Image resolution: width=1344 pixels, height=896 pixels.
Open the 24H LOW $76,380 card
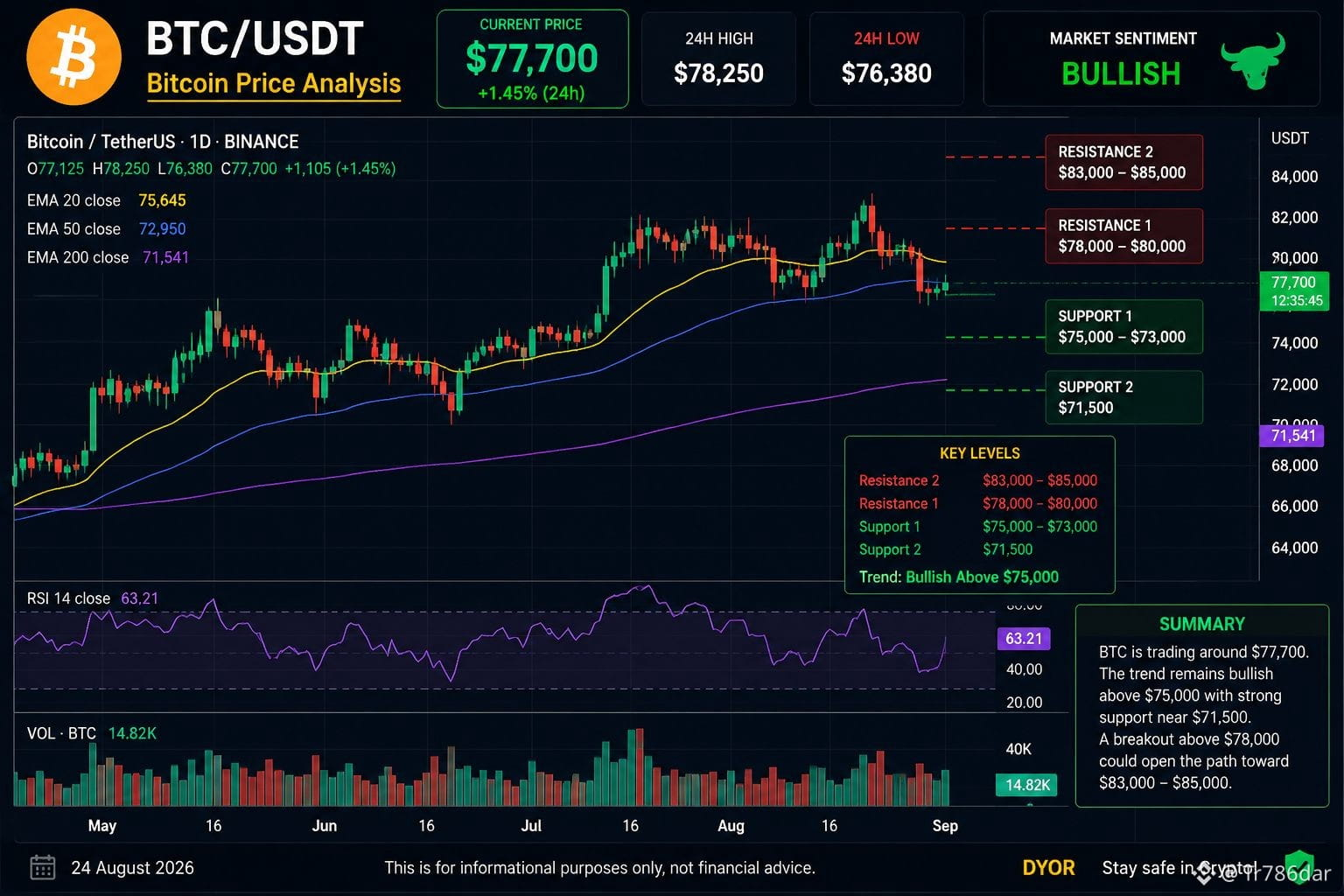pos(886,59)
